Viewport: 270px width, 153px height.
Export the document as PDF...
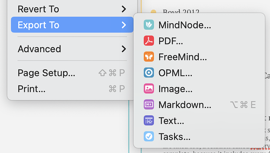pyautogui.click(x=199, y=41)
